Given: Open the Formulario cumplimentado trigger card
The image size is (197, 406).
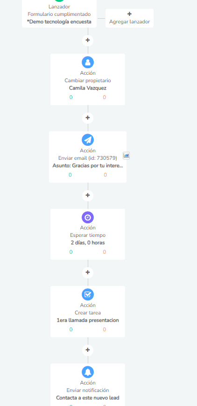Looking at the screenshot, I should (59, 14).
